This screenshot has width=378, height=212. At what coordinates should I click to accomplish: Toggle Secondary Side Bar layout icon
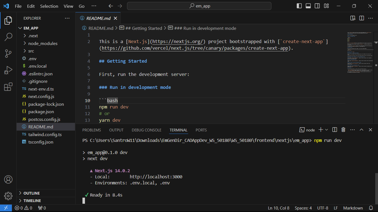tap(317, 6)
